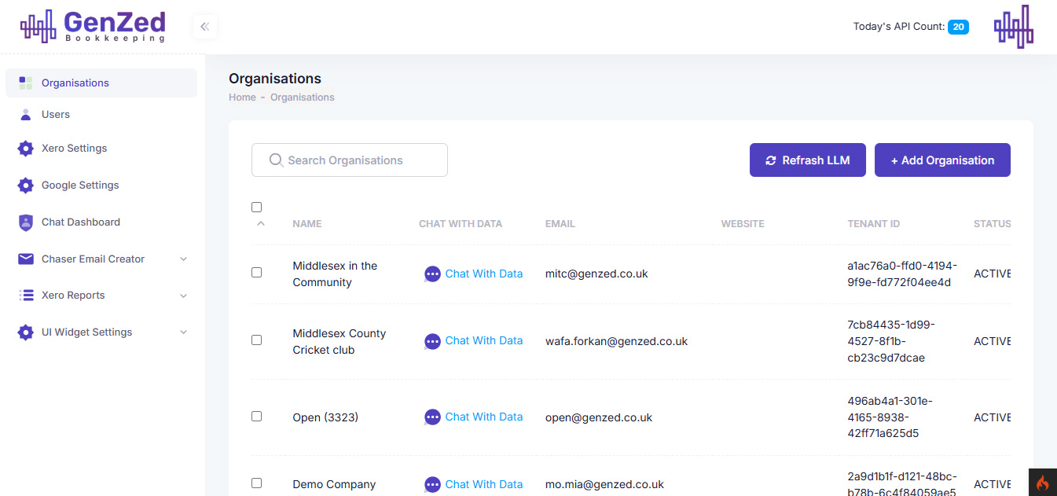Click the Xero Settings gear icon
This screenshot has height=496, width=1057.
pyautogui.click(x=26, y=149)
